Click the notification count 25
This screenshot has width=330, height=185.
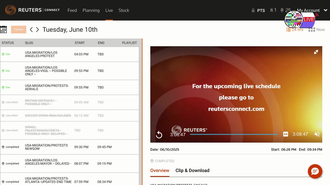pyautogui.click(x=288, y=10)
